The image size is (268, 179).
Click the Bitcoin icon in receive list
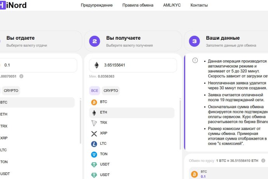point(94,102)
